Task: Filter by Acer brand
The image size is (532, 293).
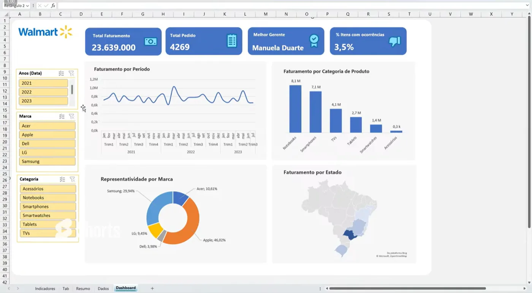Action: pos(47,126)
